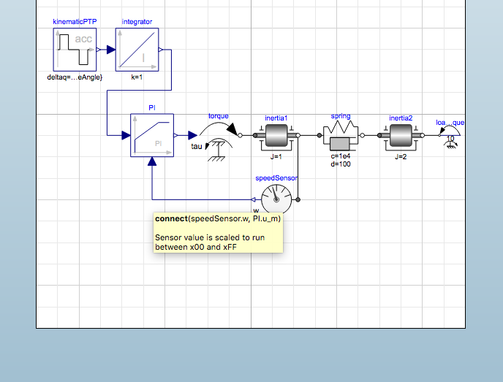The image size is (503, 382).
Task: Click the PI controller block
Action: point(152,135)
